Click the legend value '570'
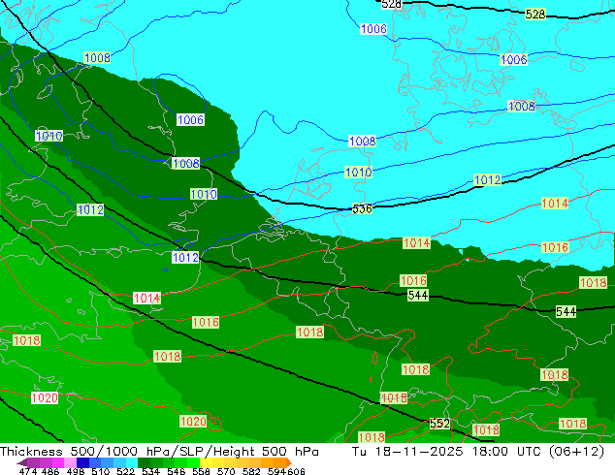615x475 pixels. click(226, 471)
